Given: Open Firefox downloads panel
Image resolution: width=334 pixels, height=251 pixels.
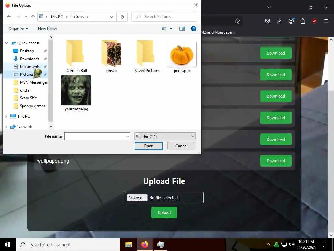Looking at the screenshot, I should pyautogui.click(x=279, y=21).
